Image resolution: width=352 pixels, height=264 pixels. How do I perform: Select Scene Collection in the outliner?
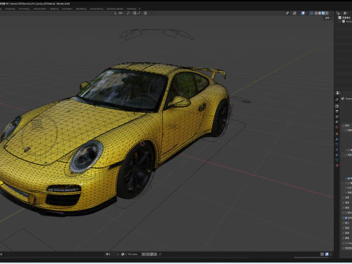(x=345, y=18)
